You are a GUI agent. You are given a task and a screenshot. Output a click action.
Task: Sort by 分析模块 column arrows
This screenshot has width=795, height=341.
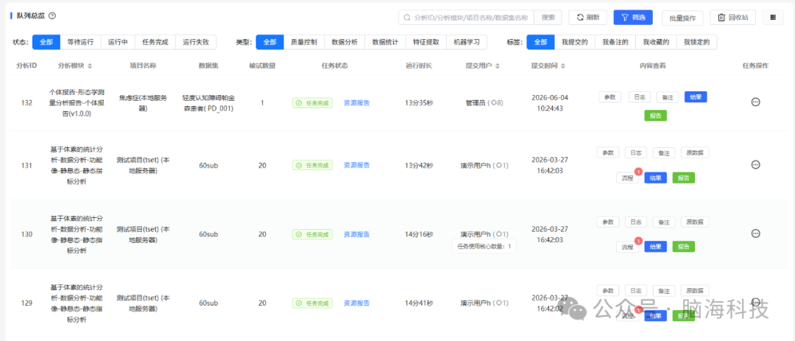tap(90, 66)
